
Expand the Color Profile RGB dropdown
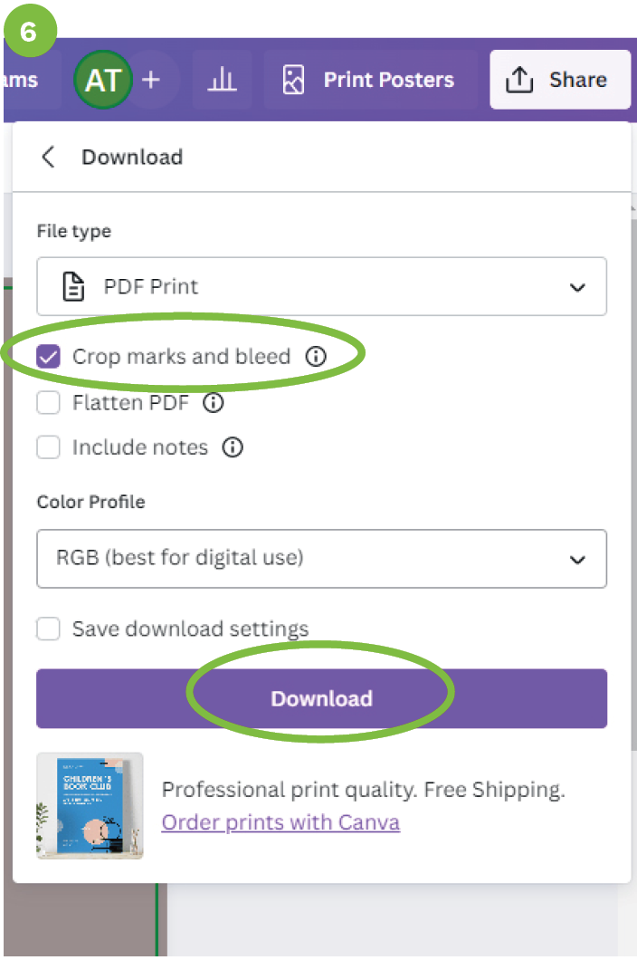click(x=321, y=558)
